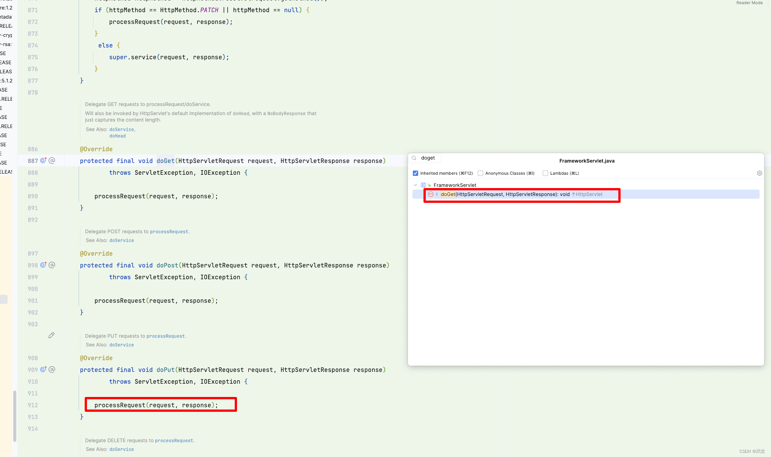
Task: Click the override gutter icon on line 898
Action: (43, 265)
